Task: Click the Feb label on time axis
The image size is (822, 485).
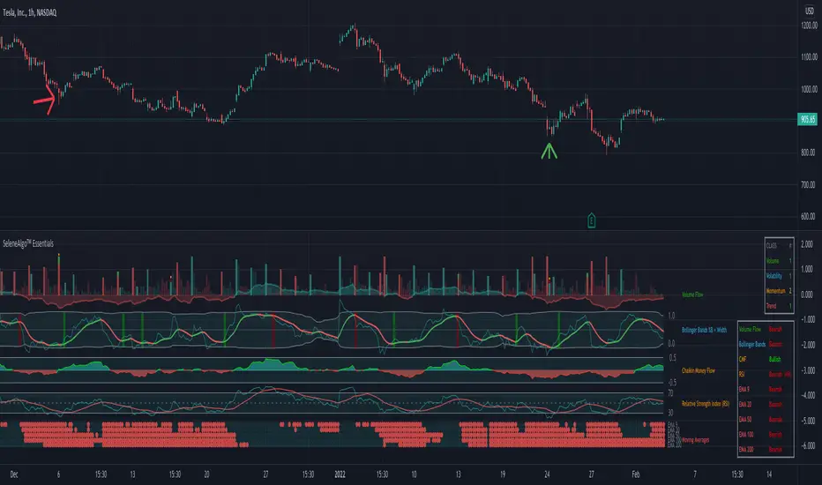Action: [x=635, y=474]
